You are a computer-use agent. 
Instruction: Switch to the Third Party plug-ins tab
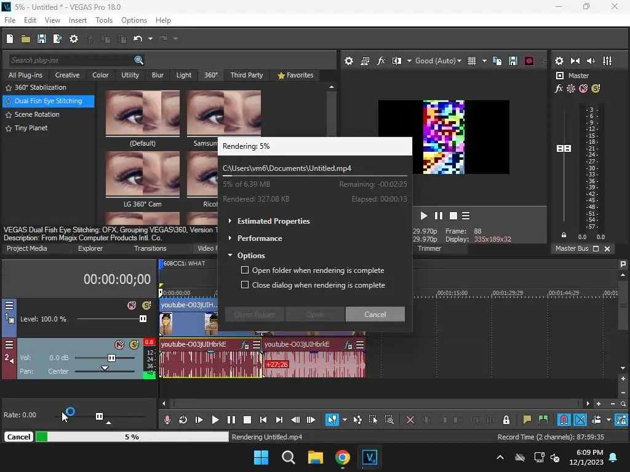coord(246,75)
